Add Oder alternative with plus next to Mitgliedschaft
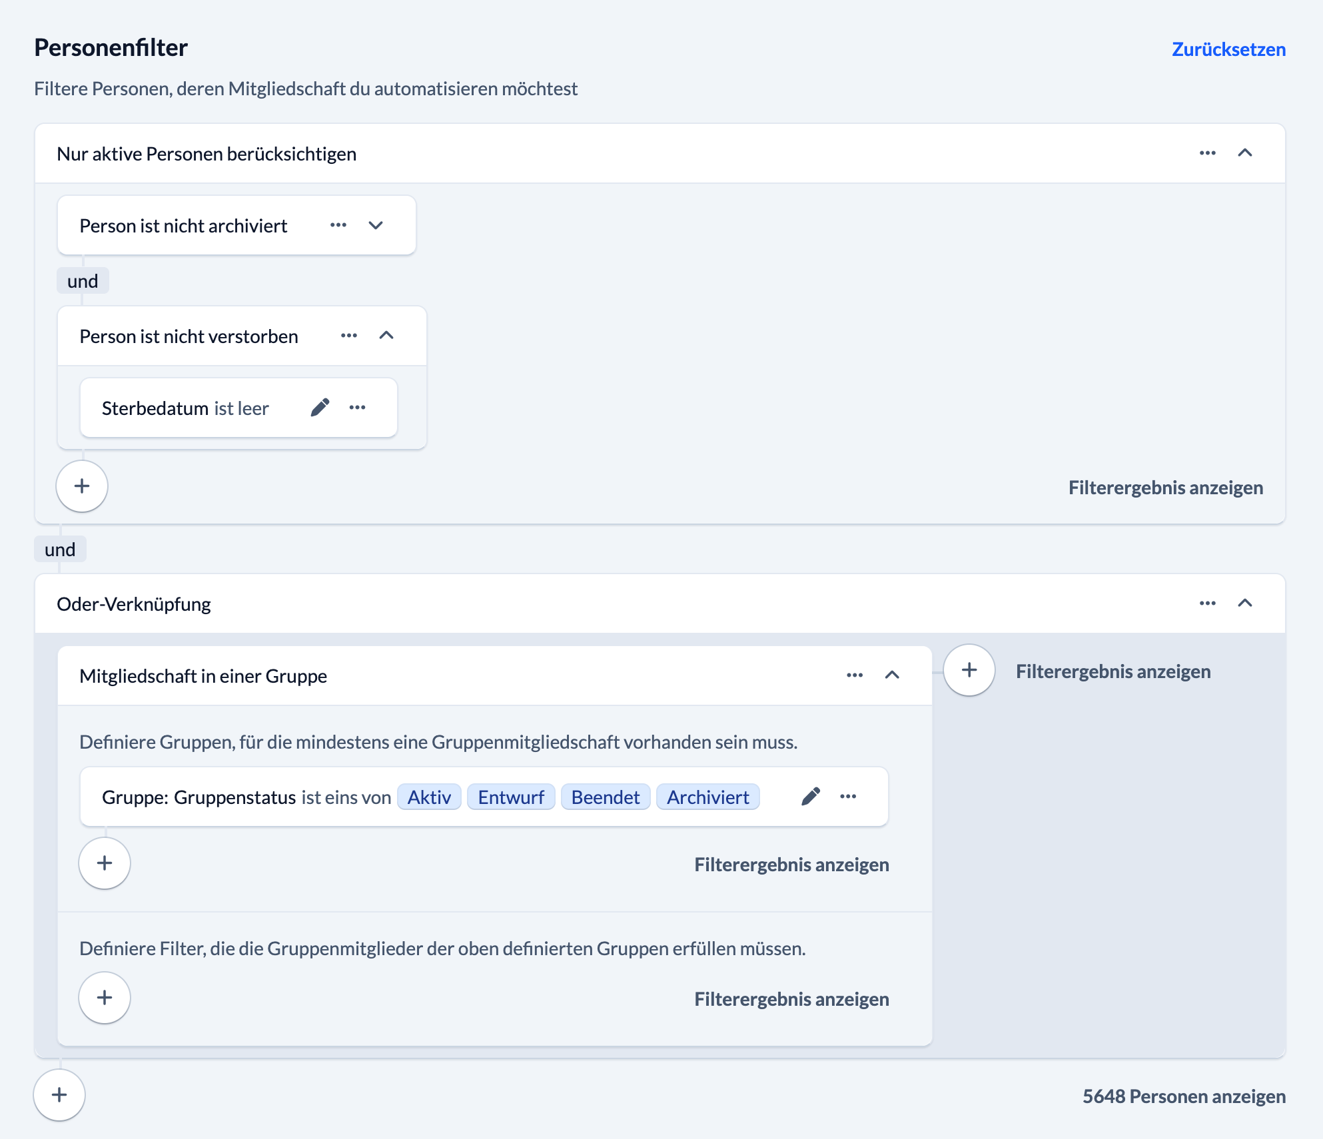This screenshot has height=1139, width=1323. point(969,670)
